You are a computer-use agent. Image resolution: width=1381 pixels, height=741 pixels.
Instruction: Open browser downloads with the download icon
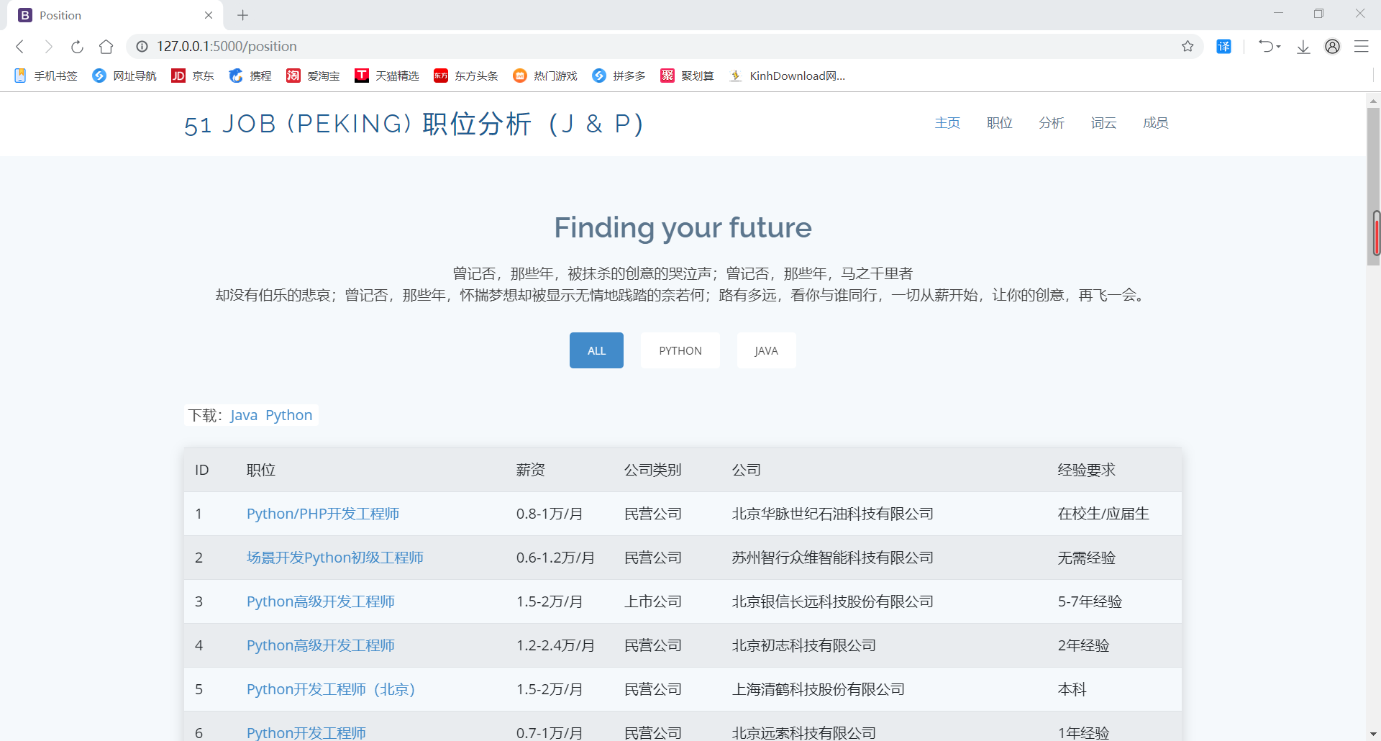1302,46
